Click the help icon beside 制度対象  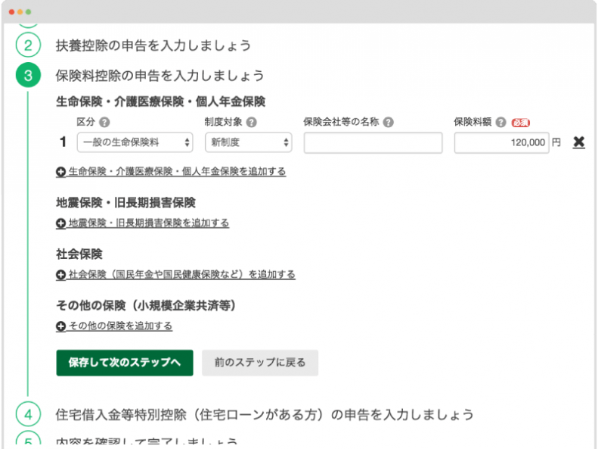pos(251,123)
